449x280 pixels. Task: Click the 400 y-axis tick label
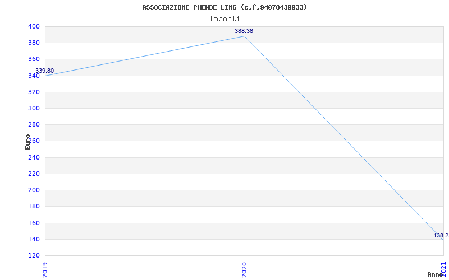click(34, 26)
